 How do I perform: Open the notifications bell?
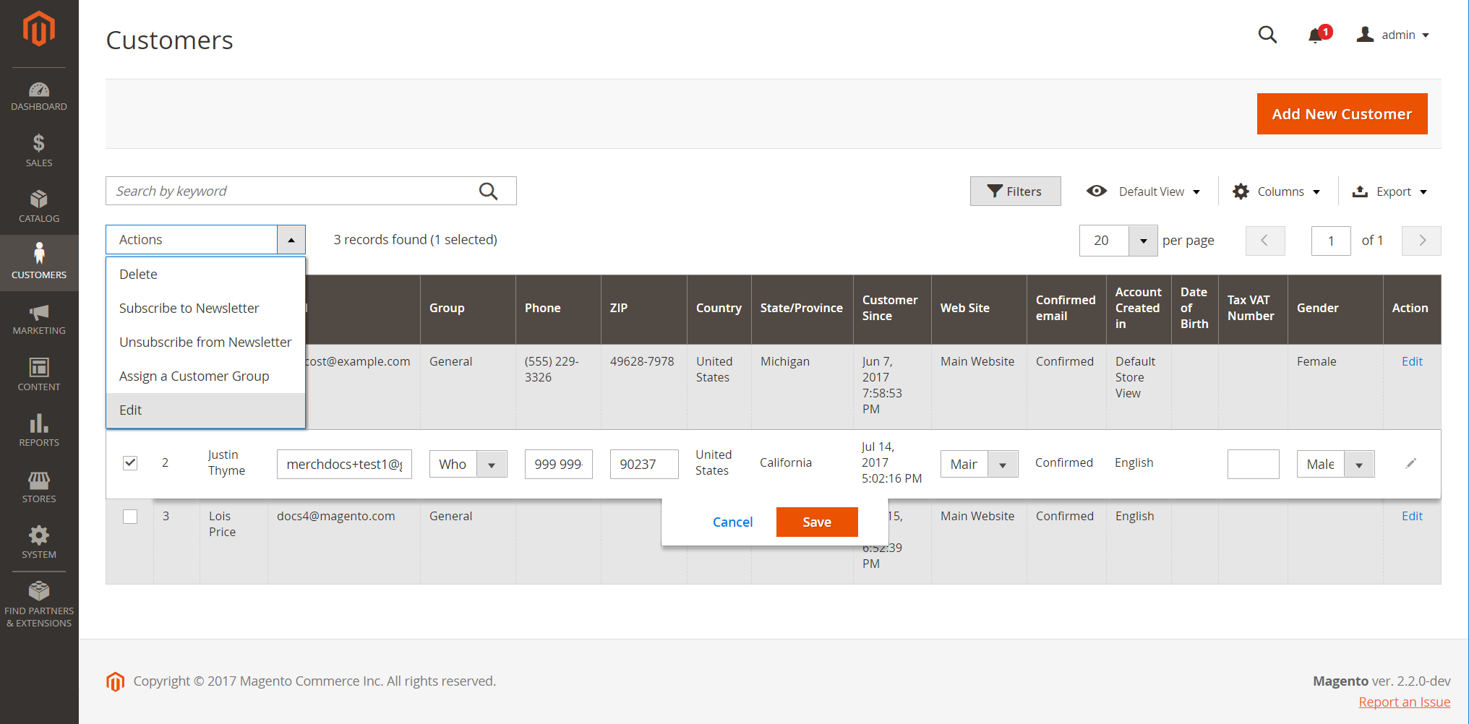point(1316,35)
